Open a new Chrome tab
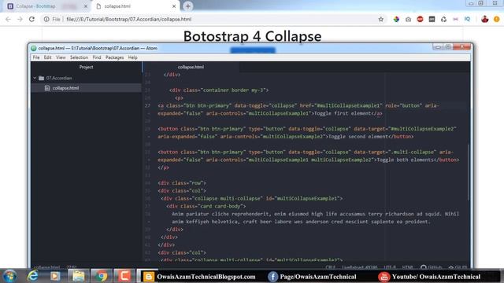Viewport: 504px width, 283px height. [188, 6]
